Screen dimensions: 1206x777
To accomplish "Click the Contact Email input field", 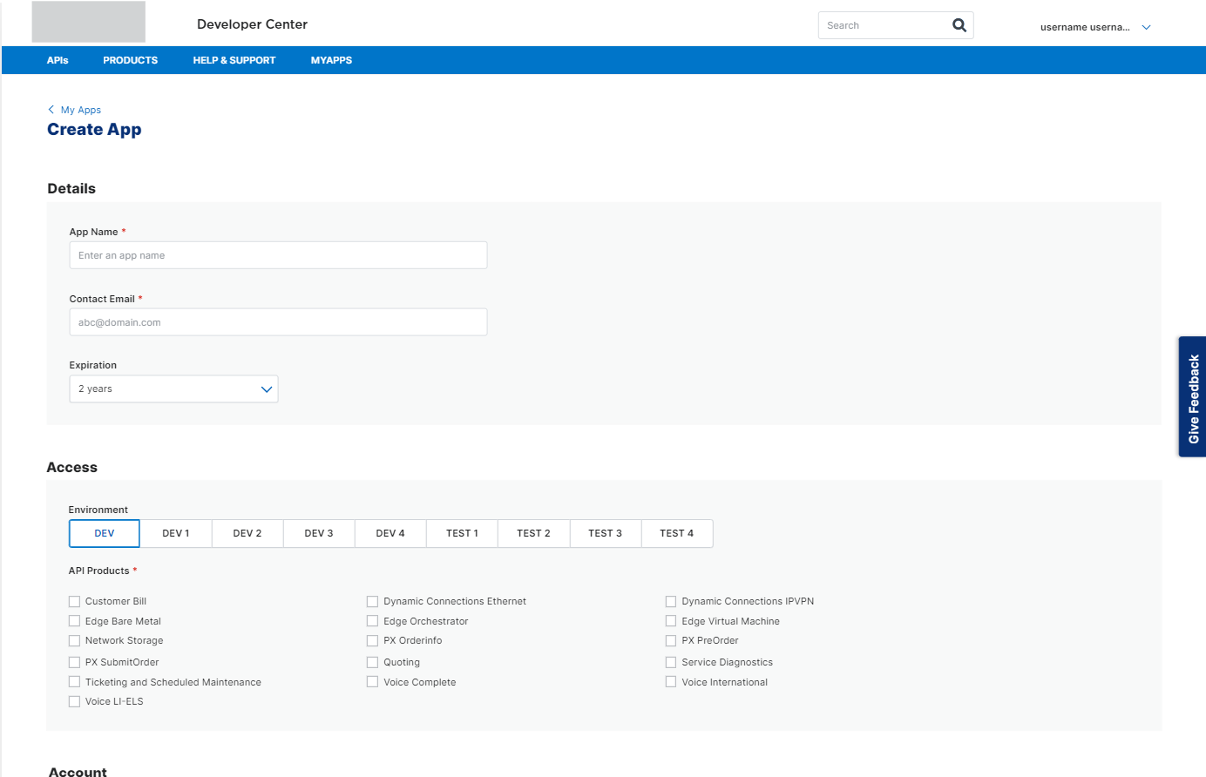I will point(278,322).
